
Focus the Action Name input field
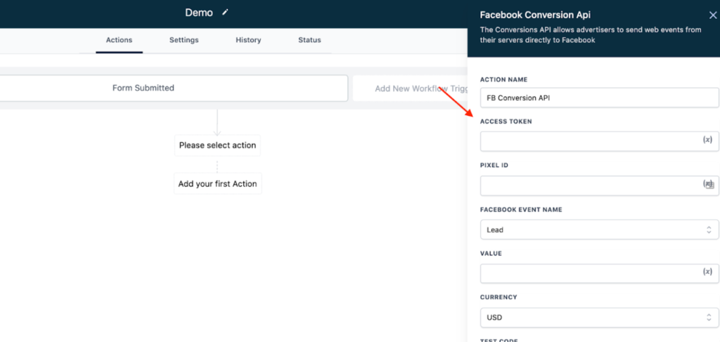pyautogui.click(x=599, y=98)
